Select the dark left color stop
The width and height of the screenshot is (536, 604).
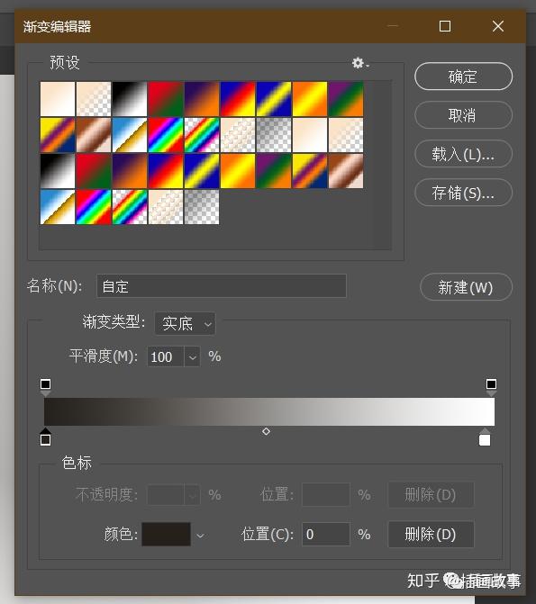point(46,437)
